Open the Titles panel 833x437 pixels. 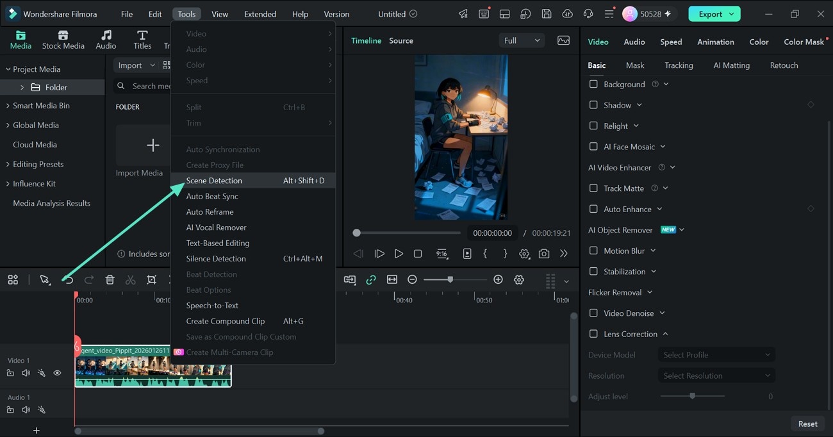142,40
